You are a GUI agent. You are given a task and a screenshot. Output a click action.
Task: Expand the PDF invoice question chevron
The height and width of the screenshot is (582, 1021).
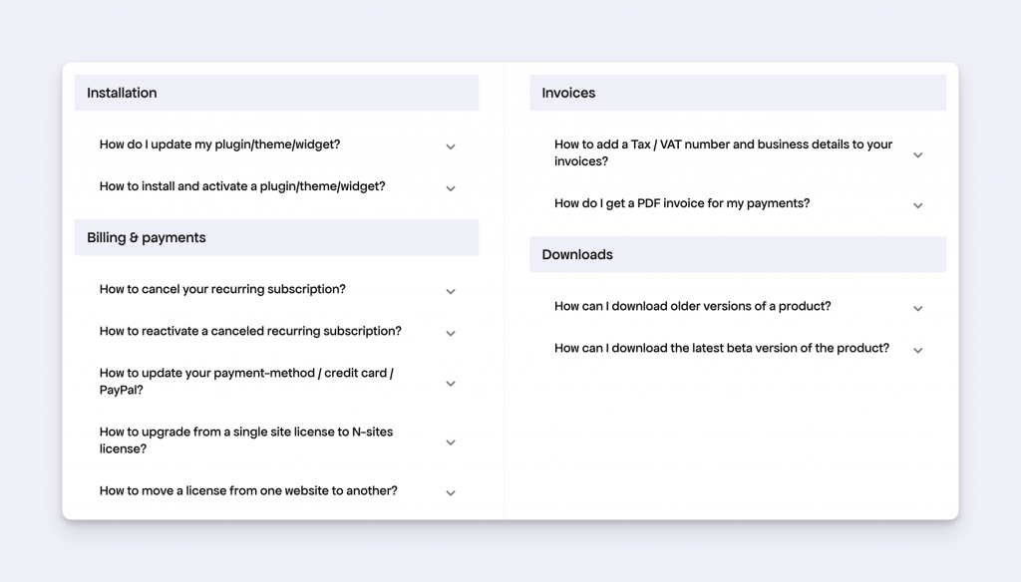[917, 205]
